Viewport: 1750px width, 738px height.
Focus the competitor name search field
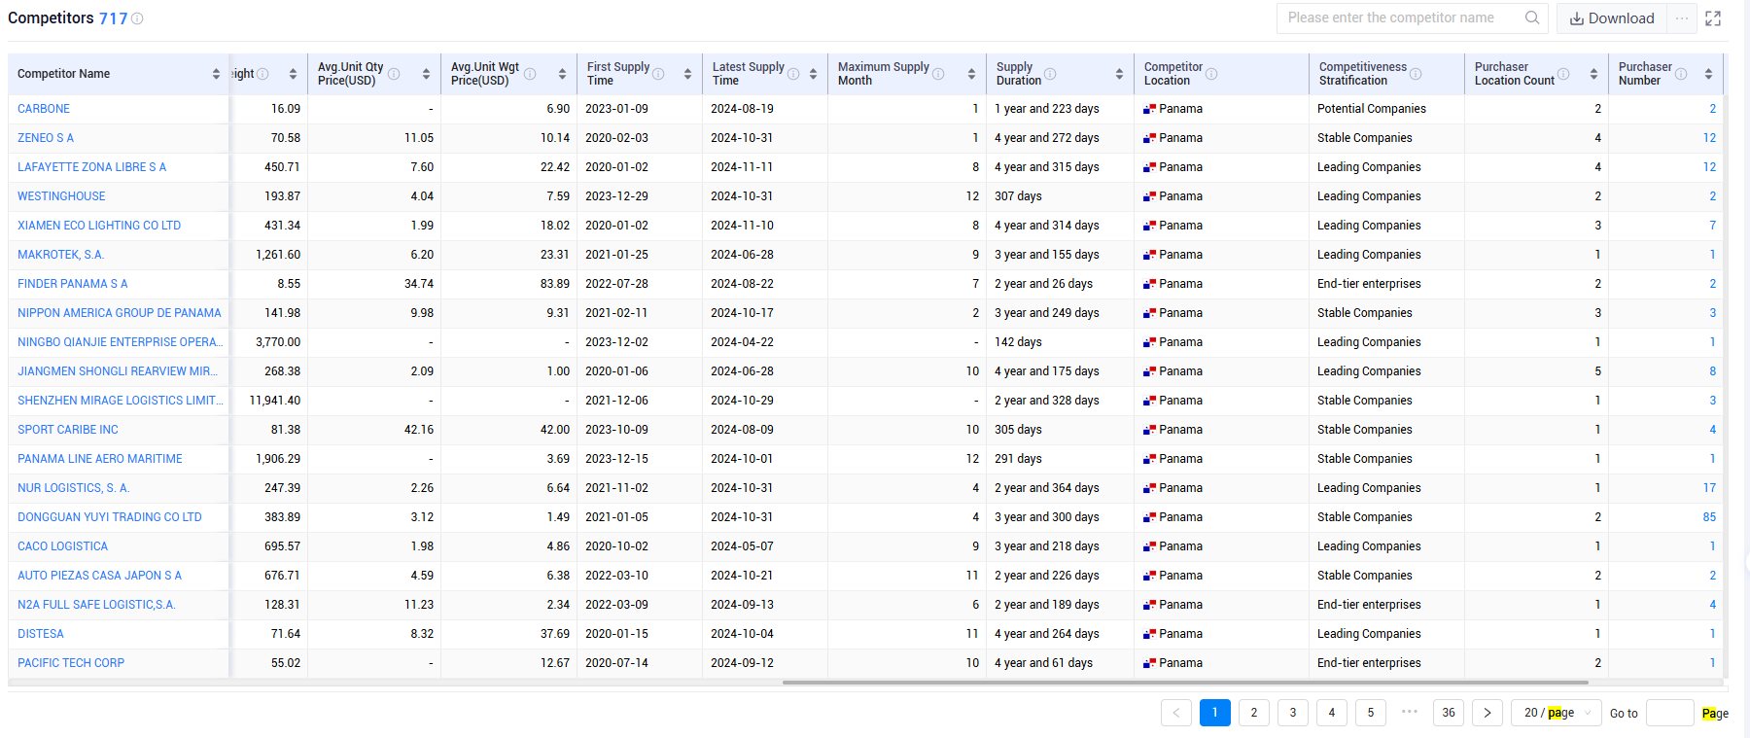pyautogui.click(x=1403, y=18)
